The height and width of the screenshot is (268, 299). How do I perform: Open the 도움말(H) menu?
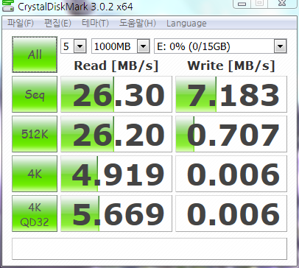click(x=138, y=24)
